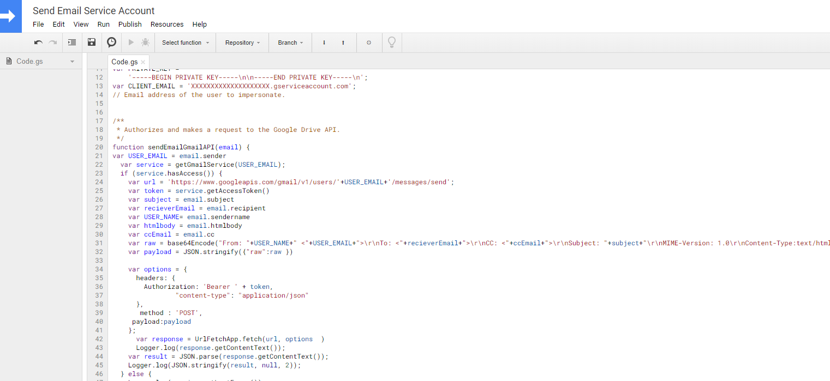Viewport: 830px width, 381px height.
Task: Run the script with play icon
Action: [131, 43]
